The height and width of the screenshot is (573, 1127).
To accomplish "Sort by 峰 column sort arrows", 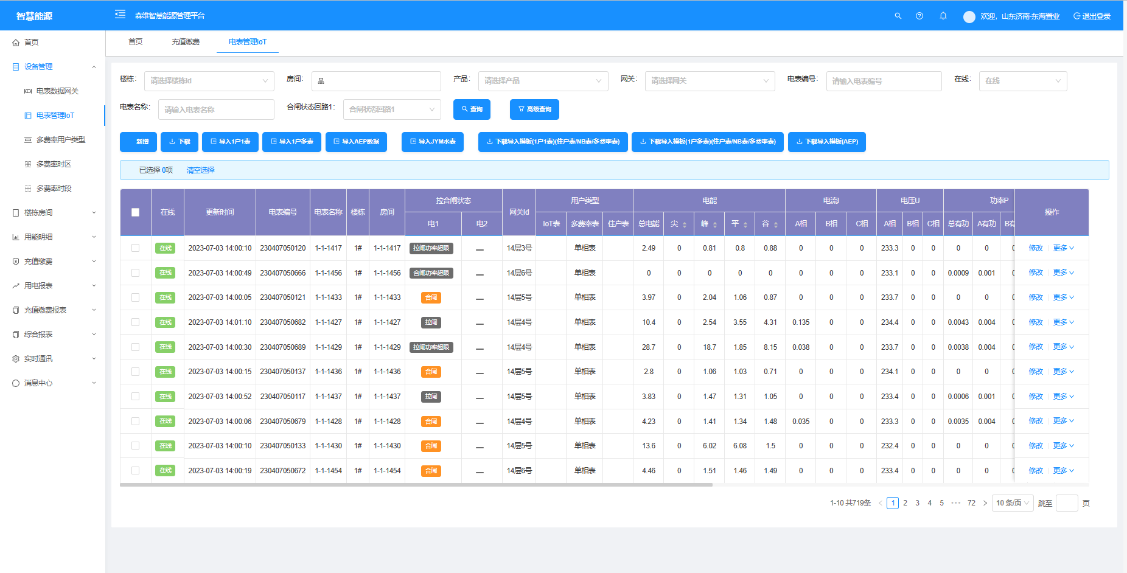I will pyautogui.click(x=715, y=224).
